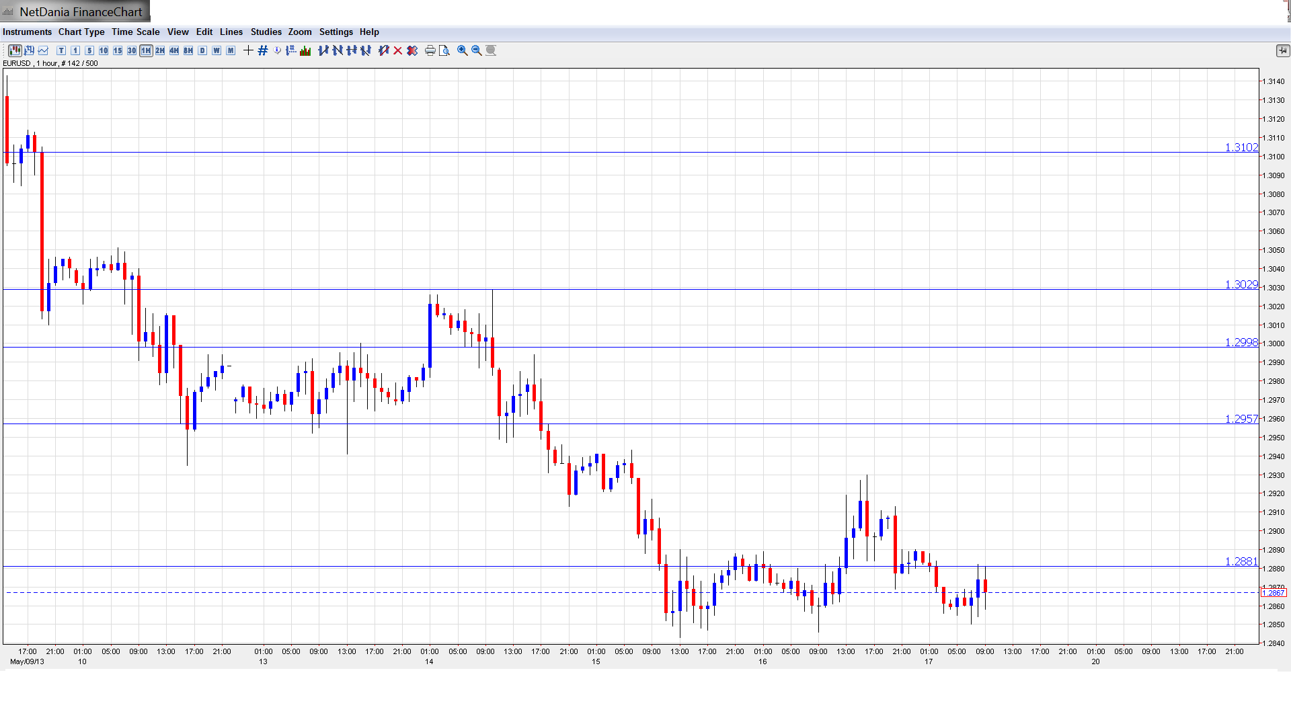
Task: Open the Studies menu
Action: (x=266, y=32)
